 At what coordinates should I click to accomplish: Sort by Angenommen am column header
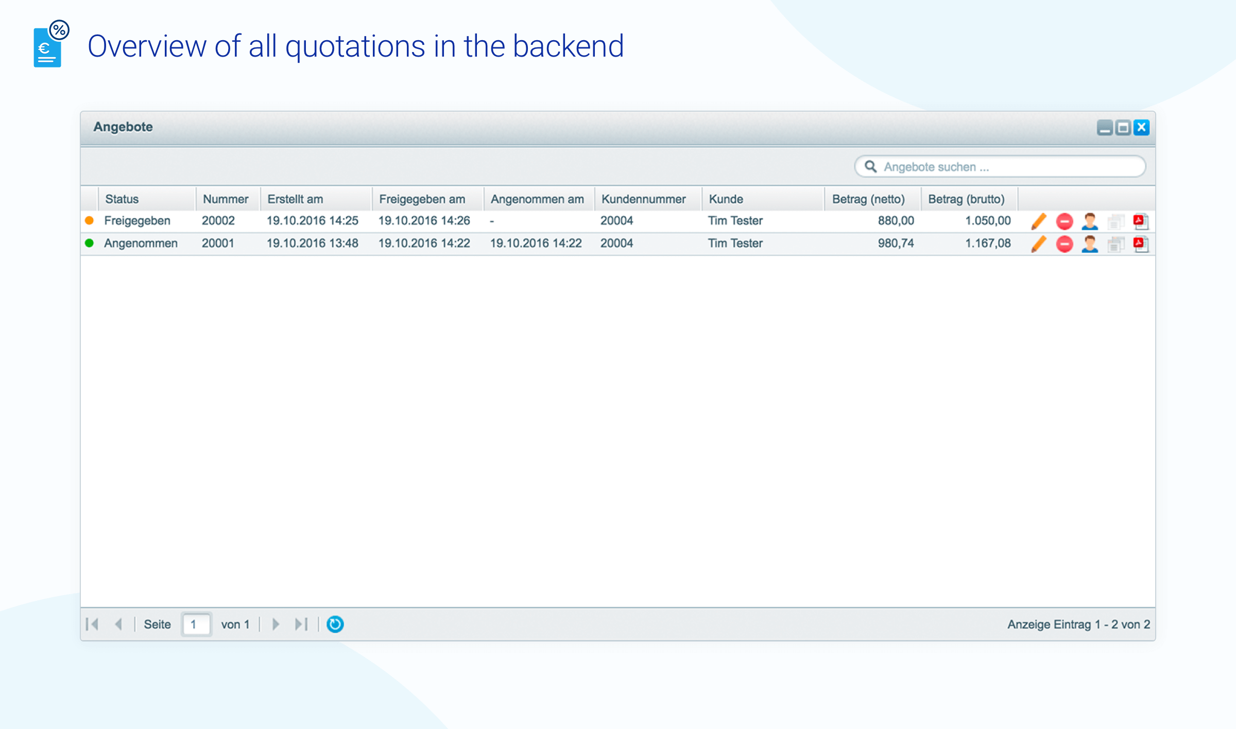pyautogui.click(x=539, y=199)
